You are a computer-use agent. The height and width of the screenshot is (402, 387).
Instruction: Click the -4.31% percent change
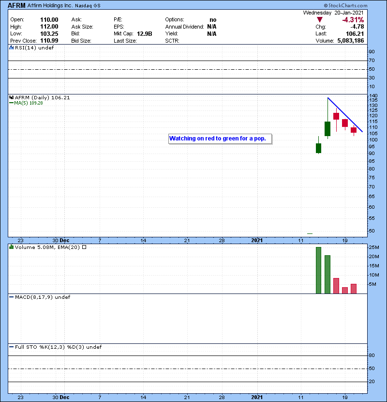pos(353,20)
